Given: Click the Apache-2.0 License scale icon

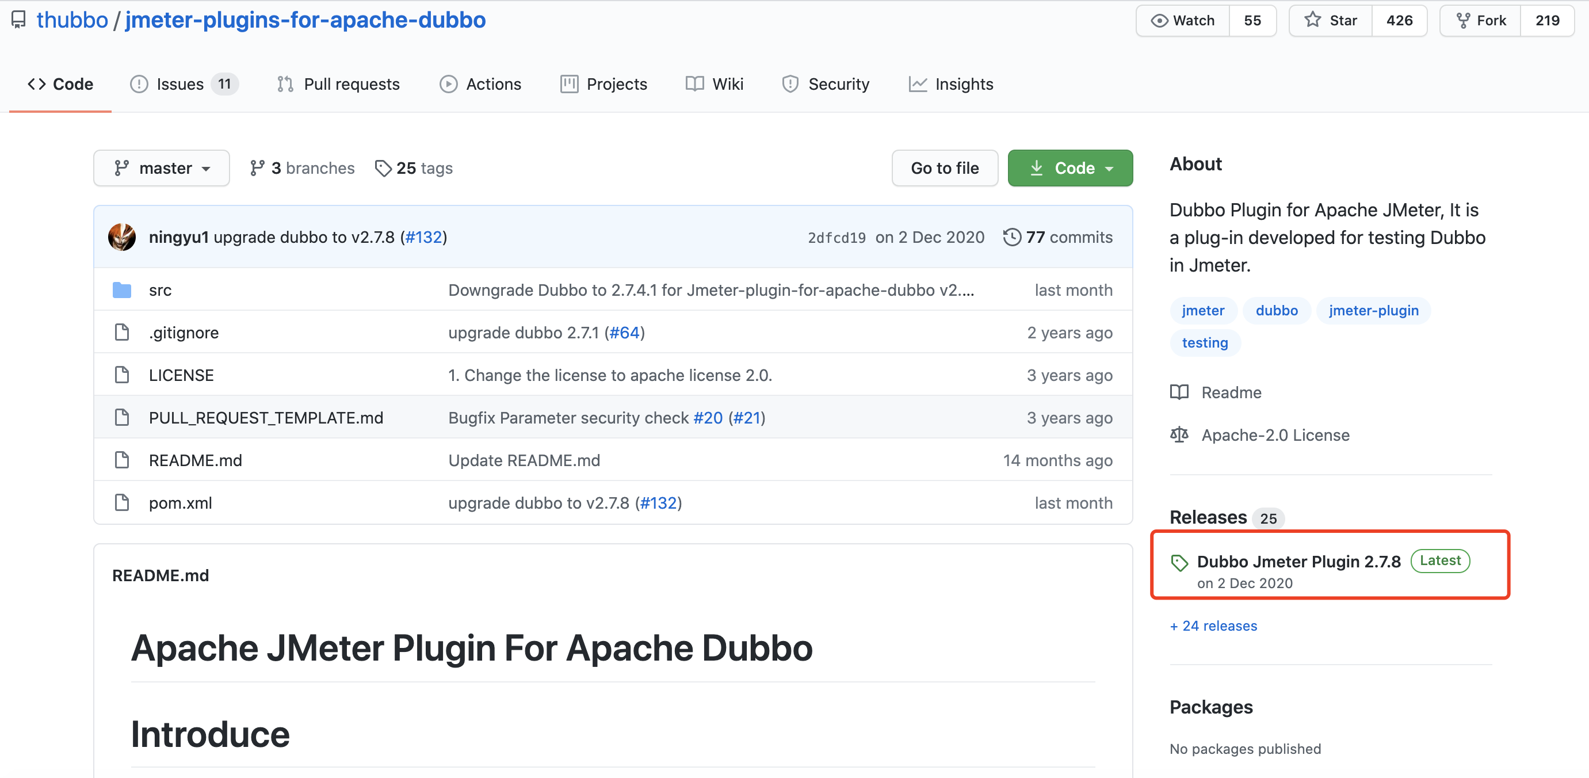Looking at the screenshot, I should click(x=1179, y=435).
